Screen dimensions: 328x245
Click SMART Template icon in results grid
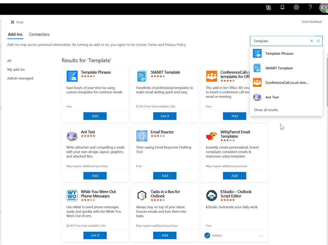pos(142,76)
